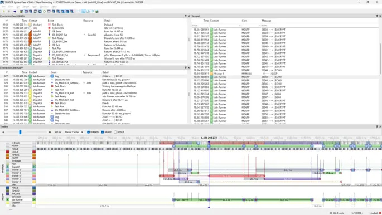Open the Target menu
382x215 pixels.
(26, 7)
